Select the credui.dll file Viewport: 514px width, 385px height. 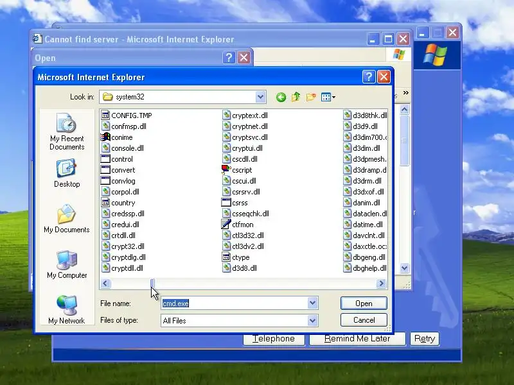[120, 224]
